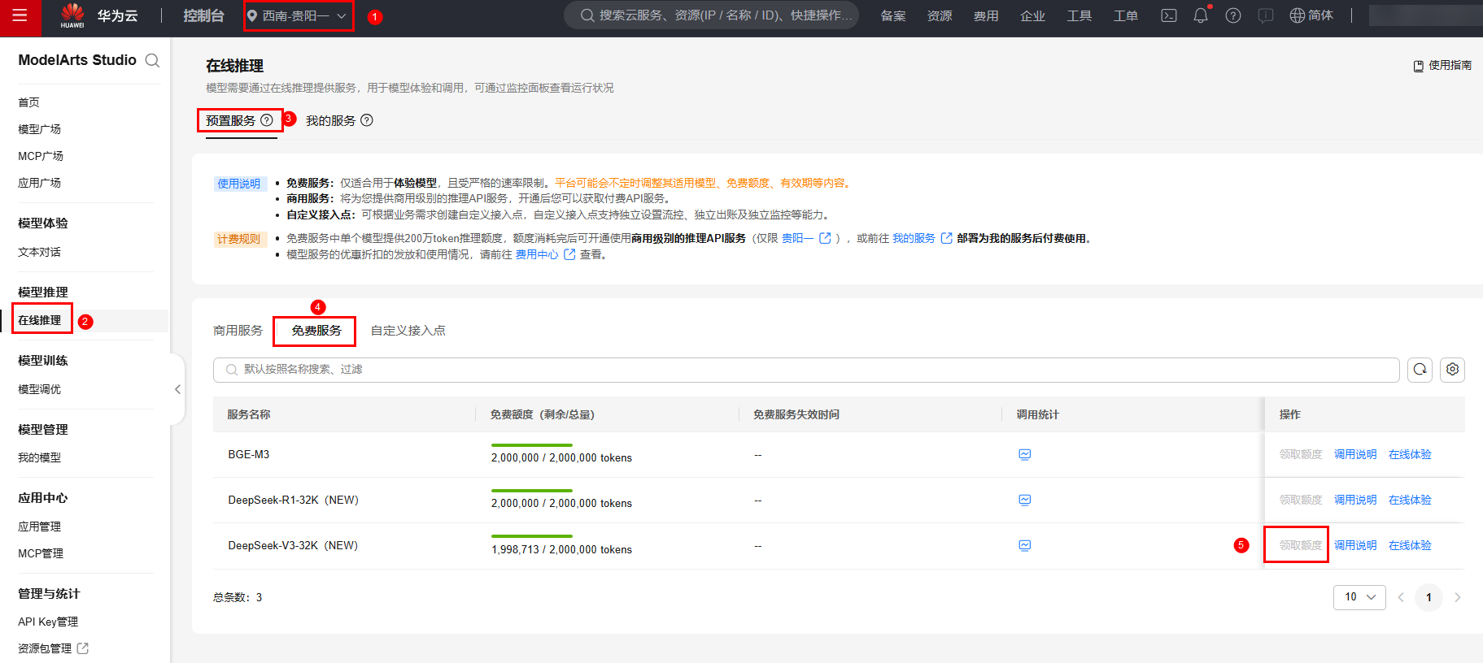
Task: Show help tooltip for 预置服务
Action: pyautogui.click(x=266, y=120)
